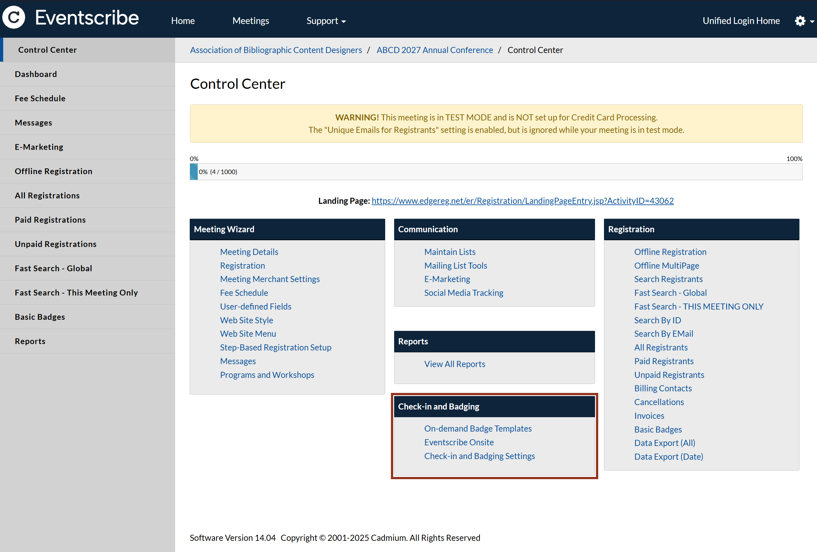Screen dimensions: 817x552
Task: Go to Meetings in top navigation
Action: [251, 21]
